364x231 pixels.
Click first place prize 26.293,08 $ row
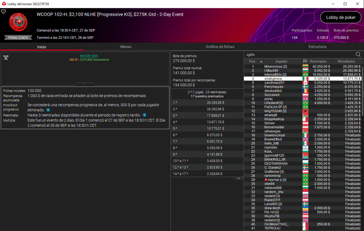207,102
